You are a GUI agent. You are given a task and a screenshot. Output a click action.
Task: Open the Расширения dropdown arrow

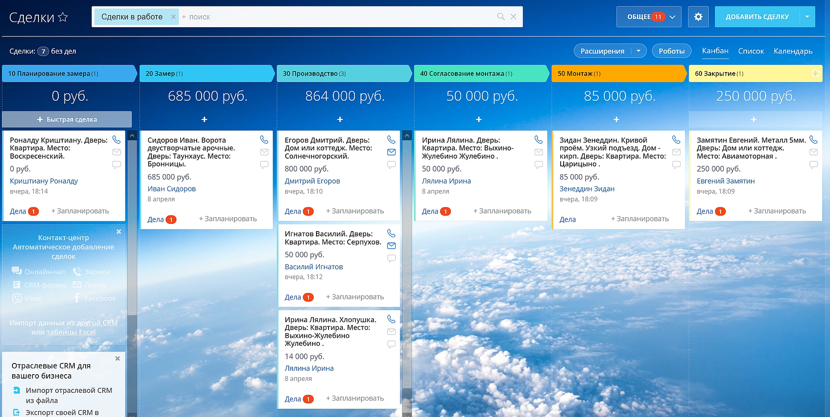pyautogui.click(x=638, y=51)
